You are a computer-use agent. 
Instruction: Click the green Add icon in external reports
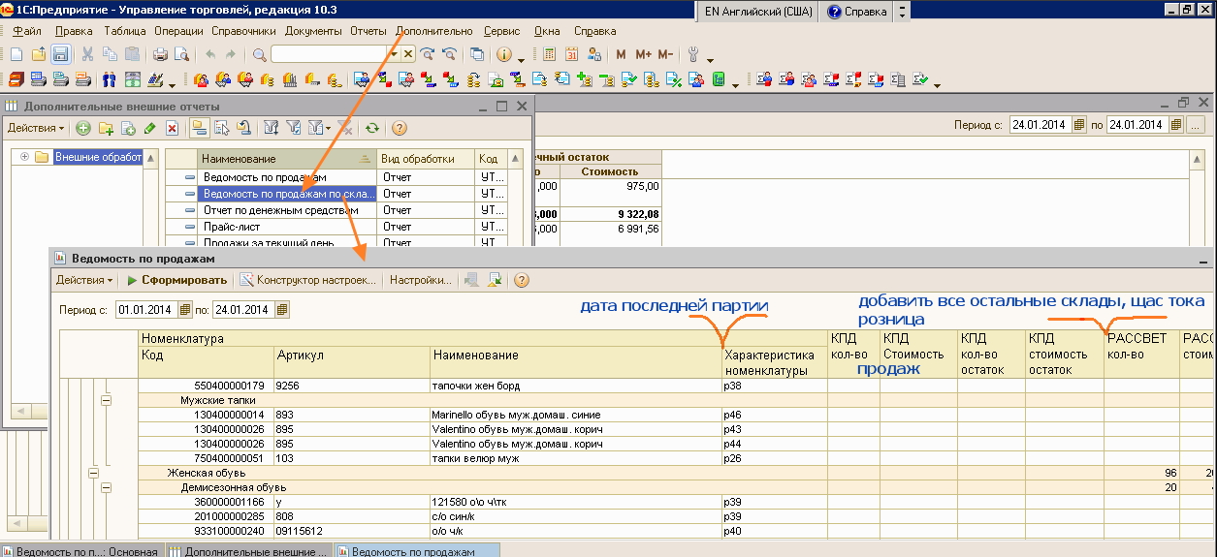coord(83,128)
